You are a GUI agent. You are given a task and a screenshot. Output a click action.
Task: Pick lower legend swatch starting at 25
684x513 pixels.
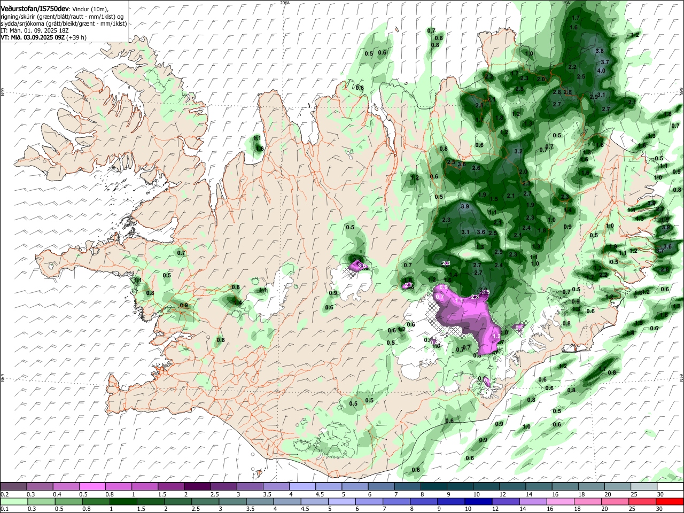(x=642, y=501)
